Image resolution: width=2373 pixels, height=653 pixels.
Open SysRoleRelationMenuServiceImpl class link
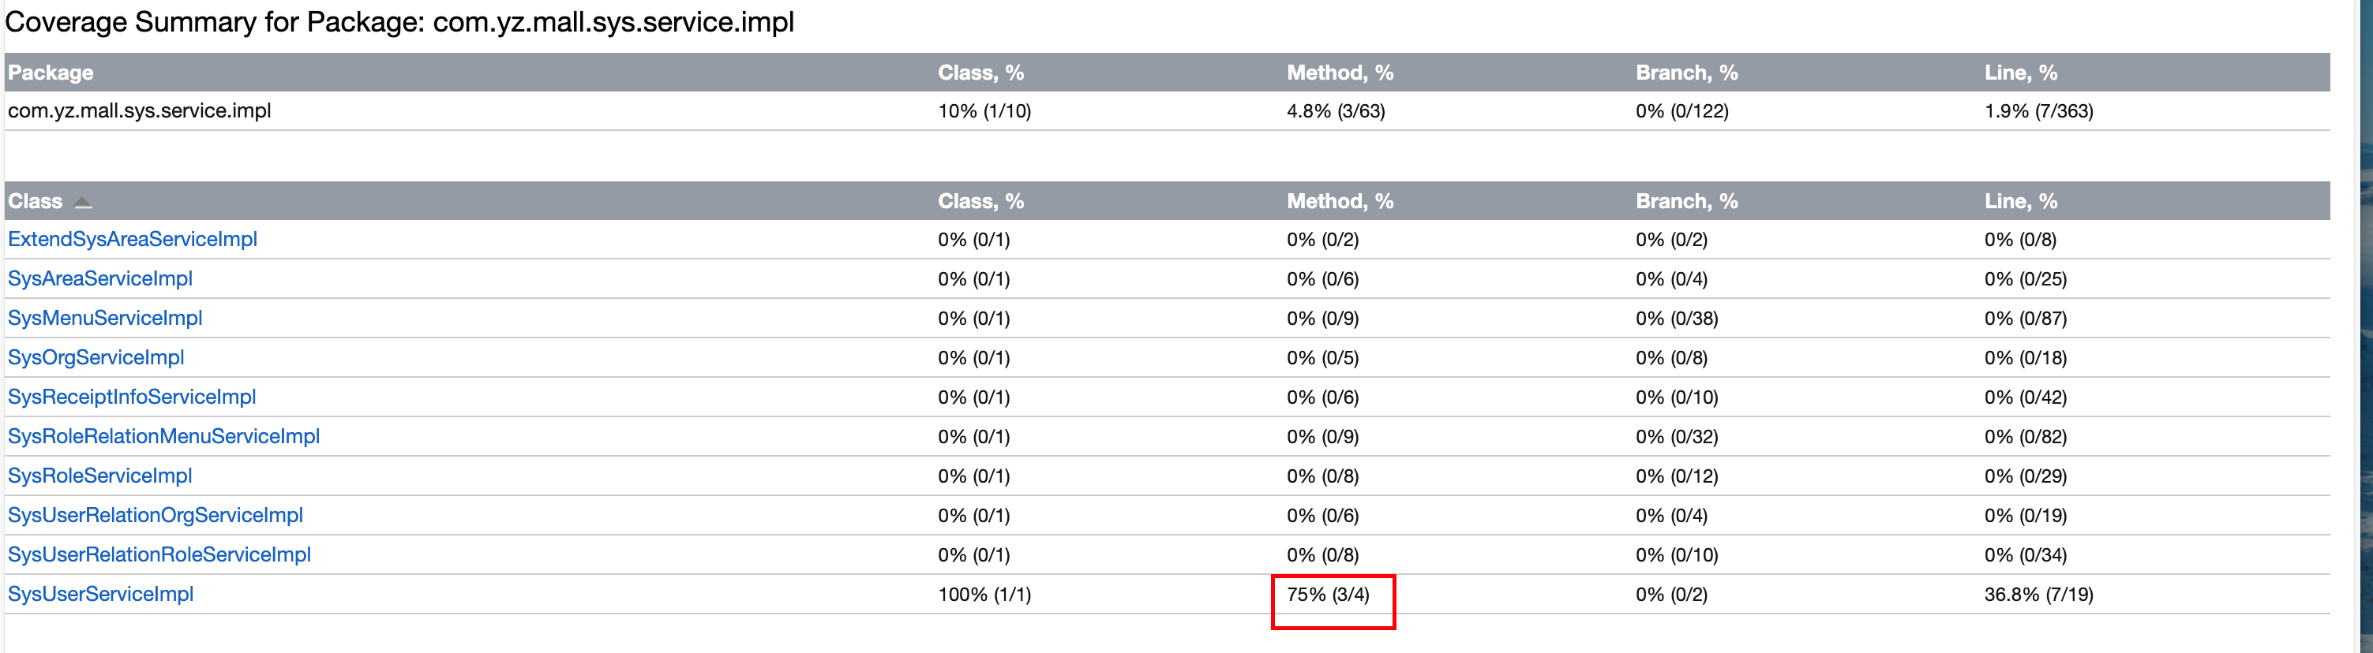[x=164, y=437]
